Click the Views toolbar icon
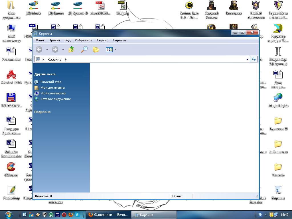The width and height of the screenshot is (292, 219). coord(109,50)
